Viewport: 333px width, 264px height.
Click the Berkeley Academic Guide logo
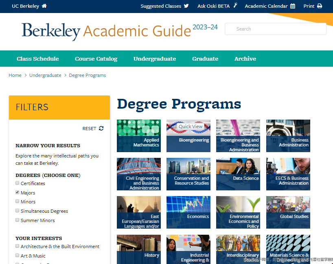coord(120,31)
